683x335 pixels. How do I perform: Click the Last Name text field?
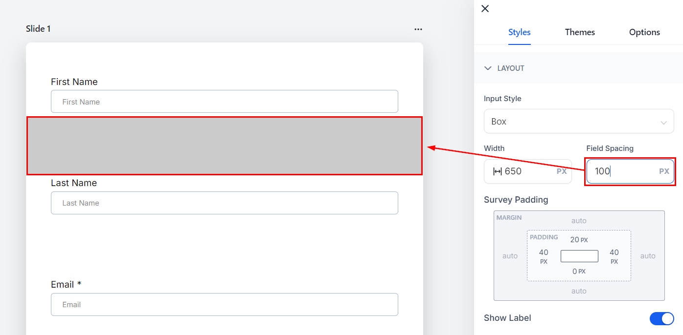pyautogui.click(x=224, y=203)
